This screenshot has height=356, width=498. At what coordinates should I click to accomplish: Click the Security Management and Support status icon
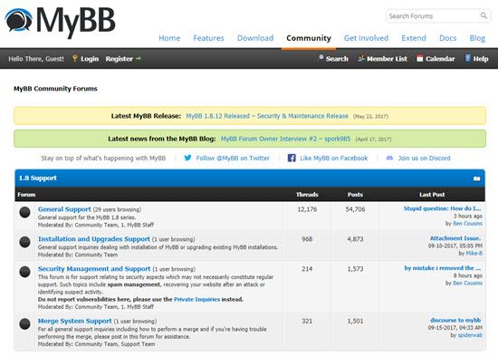pos(24,272)
